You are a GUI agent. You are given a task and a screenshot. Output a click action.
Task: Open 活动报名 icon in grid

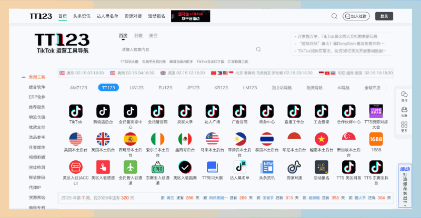coord(322,167)
